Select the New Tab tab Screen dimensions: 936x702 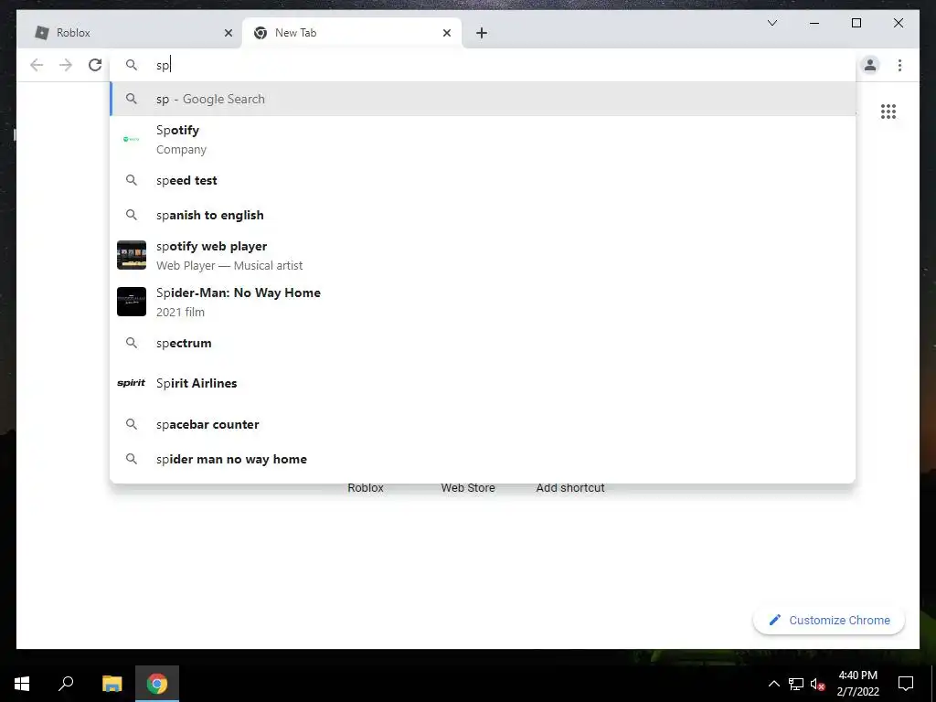tap(352, 33)
